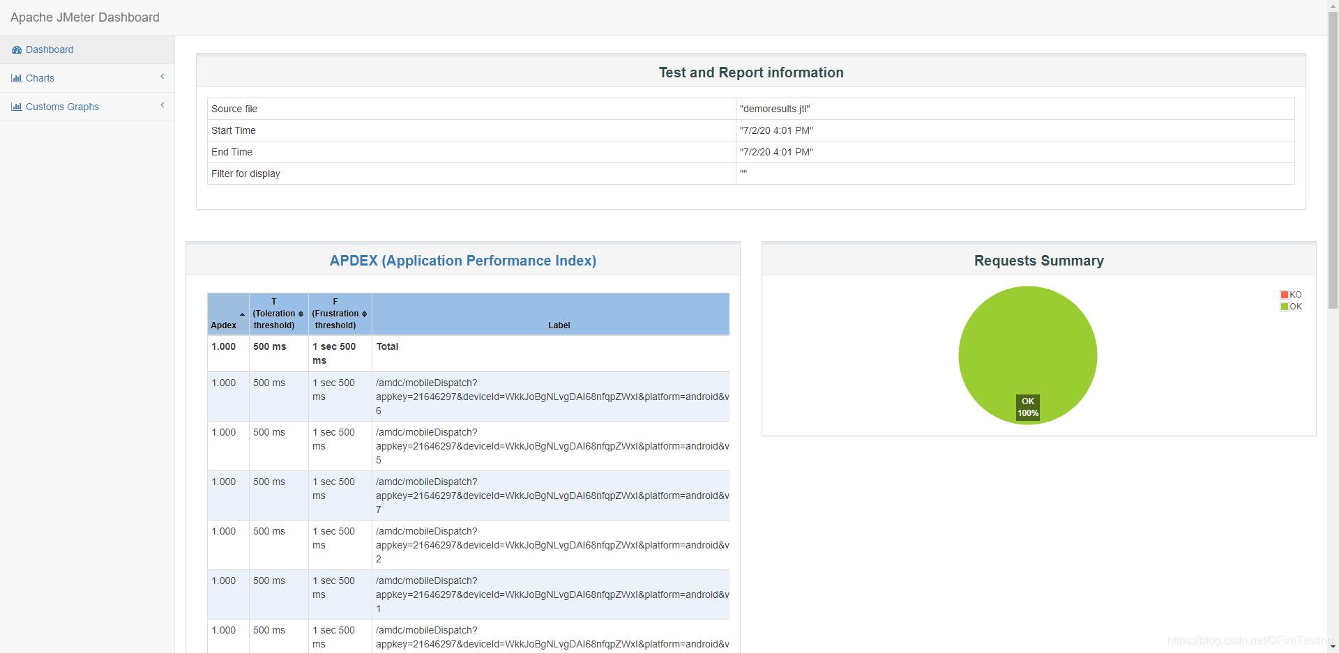Select the Start Time value "7/2/20 4:01 PM"
This screenshot has height=653, width=1339.
pos(776,130)
